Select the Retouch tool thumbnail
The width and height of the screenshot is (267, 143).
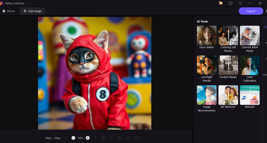coord(250,95)
